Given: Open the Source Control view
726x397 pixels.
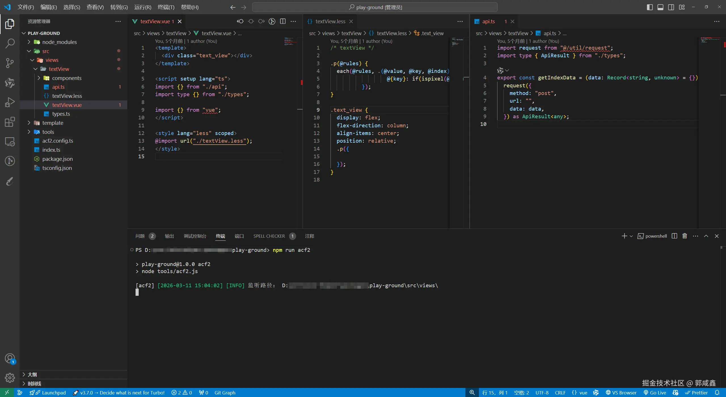Looking at the screenshot, I should 10,63.
